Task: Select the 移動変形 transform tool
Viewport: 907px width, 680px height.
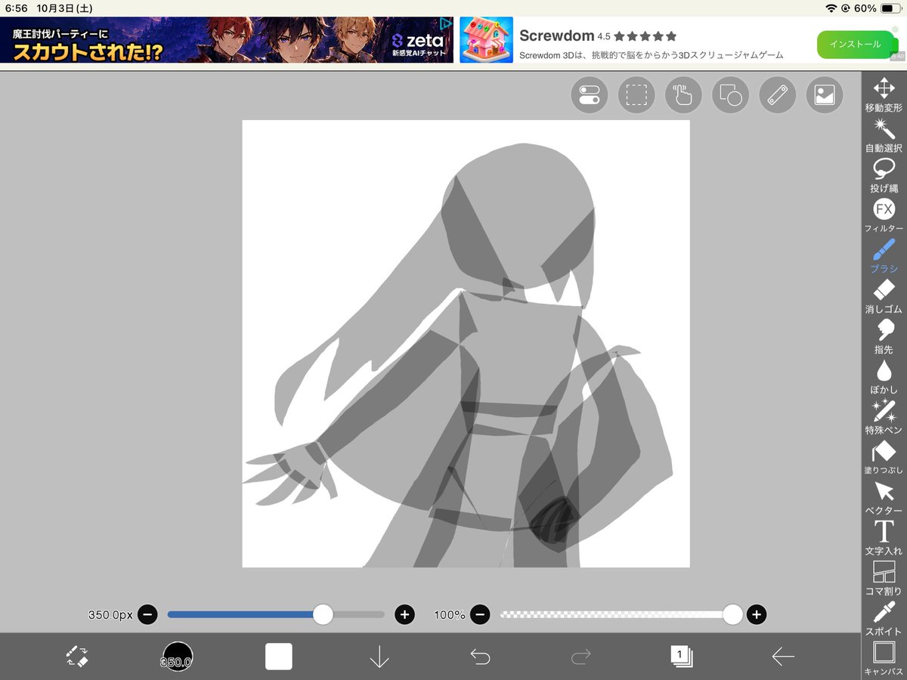Action: tap(884, 94)
